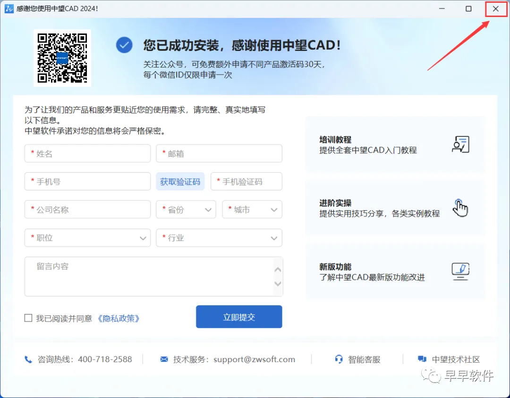Open the 隐私政策 link
Image resolution: width=510 pixels, height=398 pixels.
(x=119, y=318)
